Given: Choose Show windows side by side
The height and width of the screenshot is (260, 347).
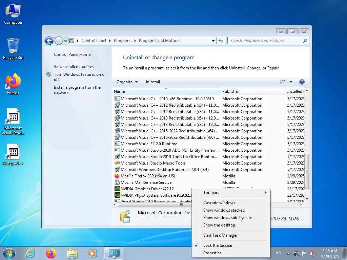Looking at the screenshot, I should tap(231, 218).
